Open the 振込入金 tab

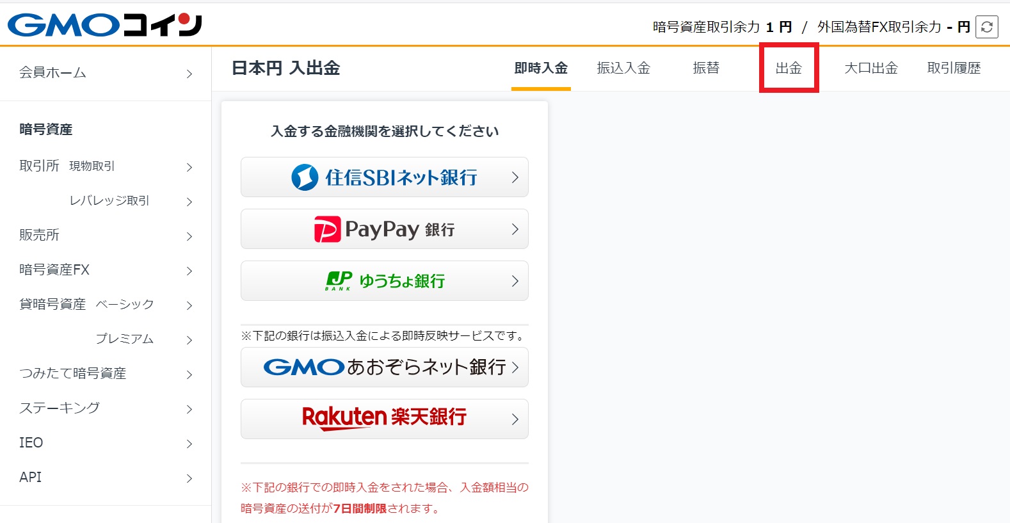click(x=623, y=68)
